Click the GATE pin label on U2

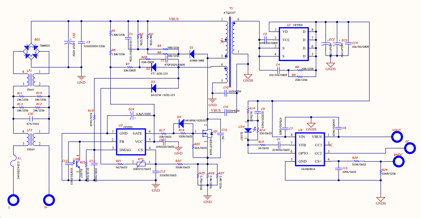pyautogui.click(x=138, y=133)
